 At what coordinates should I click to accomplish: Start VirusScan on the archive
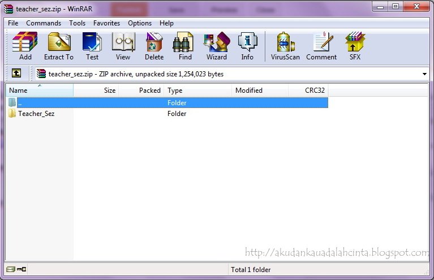pos(285,46)
